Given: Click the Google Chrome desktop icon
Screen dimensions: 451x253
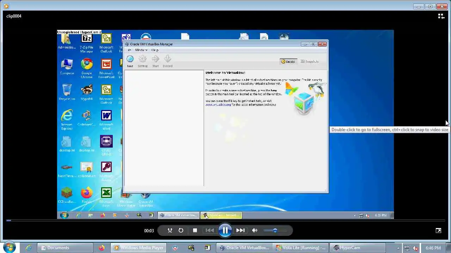Looking at the screenshot, I should coord(87,69).
